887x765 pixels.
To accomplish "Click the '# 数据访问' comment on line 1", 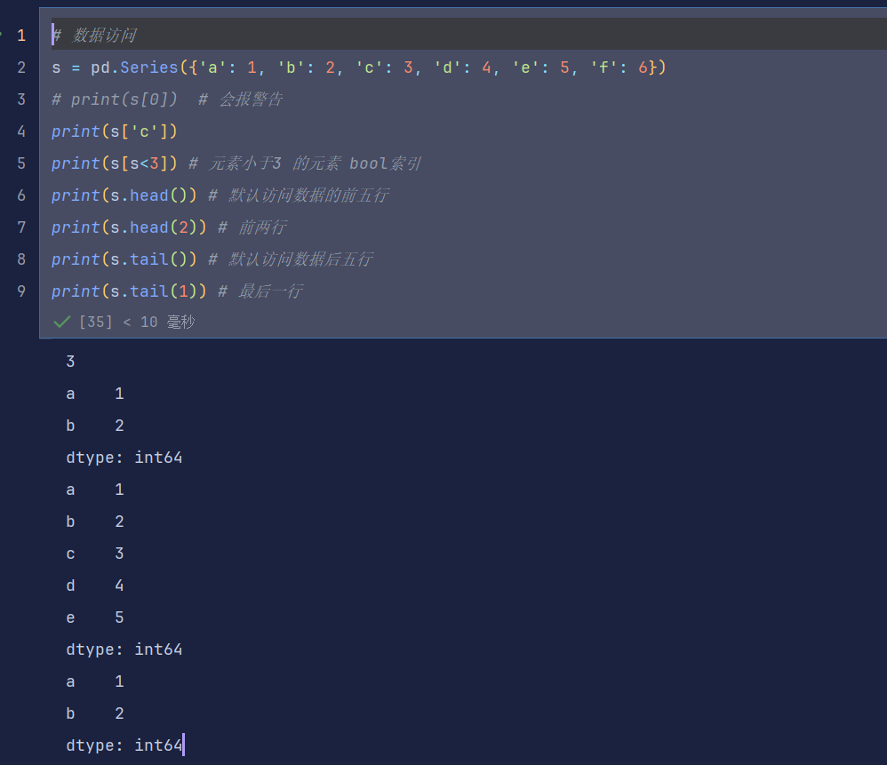I will (x=94, y=36).
